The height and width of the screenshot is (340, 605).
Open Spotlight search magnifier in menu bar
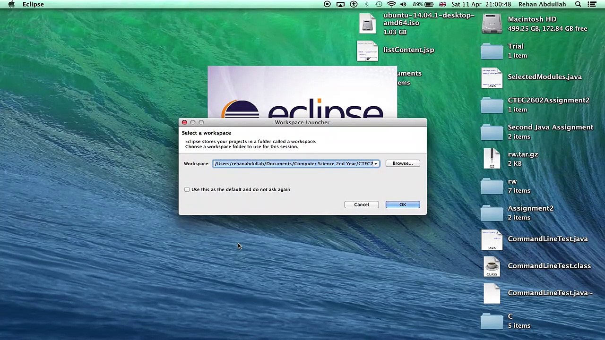pyautogui.click(x=578, y=4)
